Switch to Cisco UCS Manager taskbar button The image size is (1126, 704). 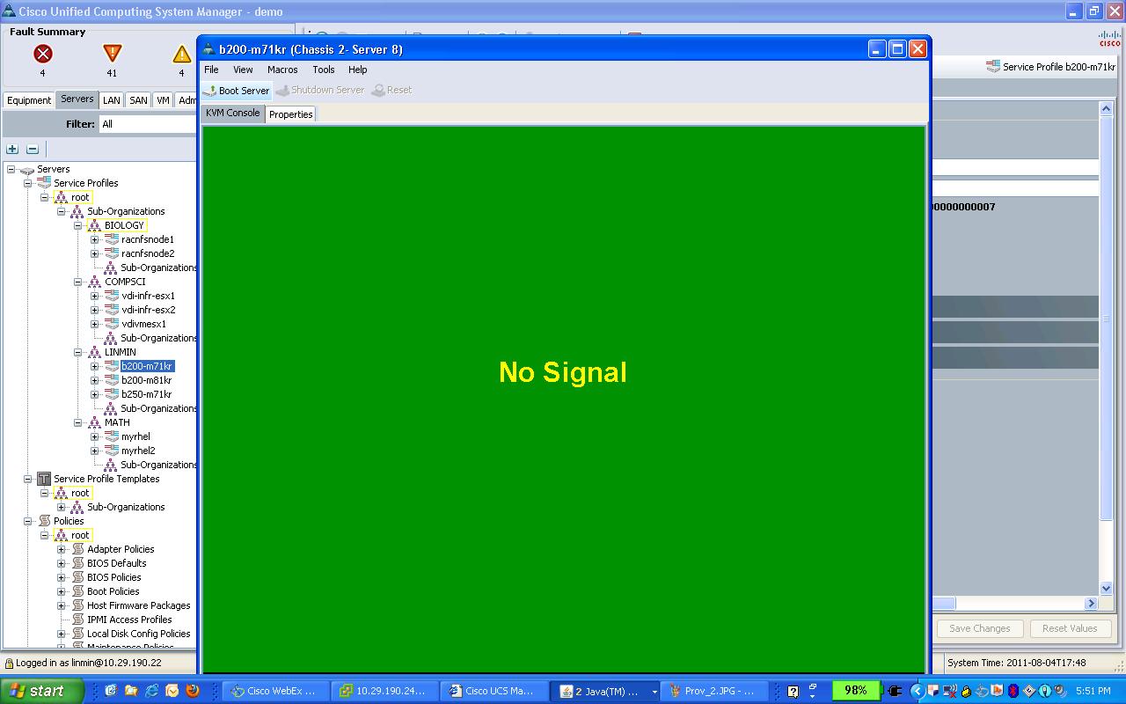tap(494, 691)
